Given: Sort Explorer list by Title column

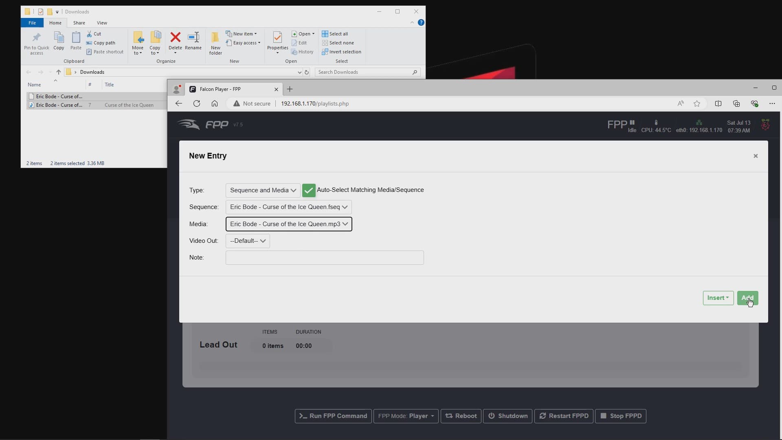Looking at the screenshot, I should click(x=109, y=85).
